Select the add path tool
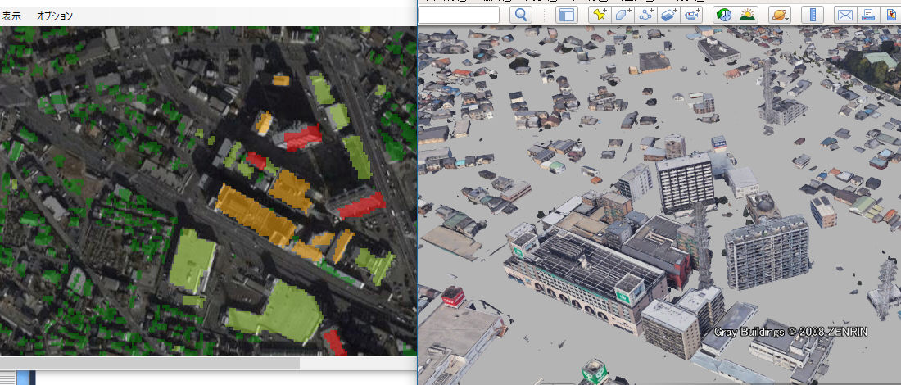The image size is (901, 385). click(x=647, y=15)
